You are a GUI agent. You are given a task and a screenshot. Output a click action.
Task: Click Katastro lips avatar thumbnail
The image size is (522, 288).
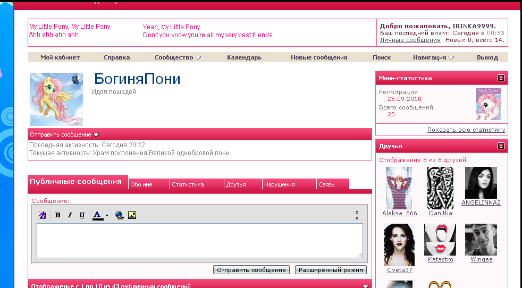coord(440,240)
